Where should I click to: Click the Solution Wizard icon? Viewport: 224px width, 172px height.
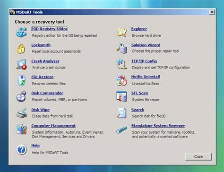[x=121, y=49]
